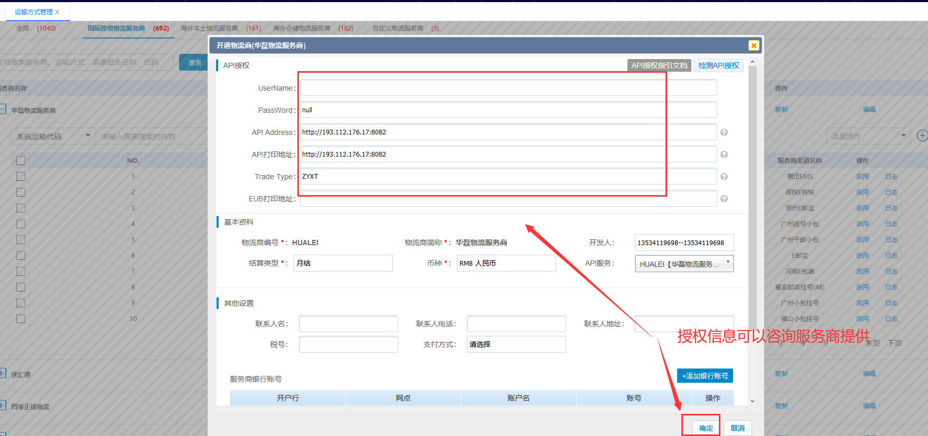The image size is (928, 436).
Task: Close the 运输方式管理 tab
Action: (57, 12)
